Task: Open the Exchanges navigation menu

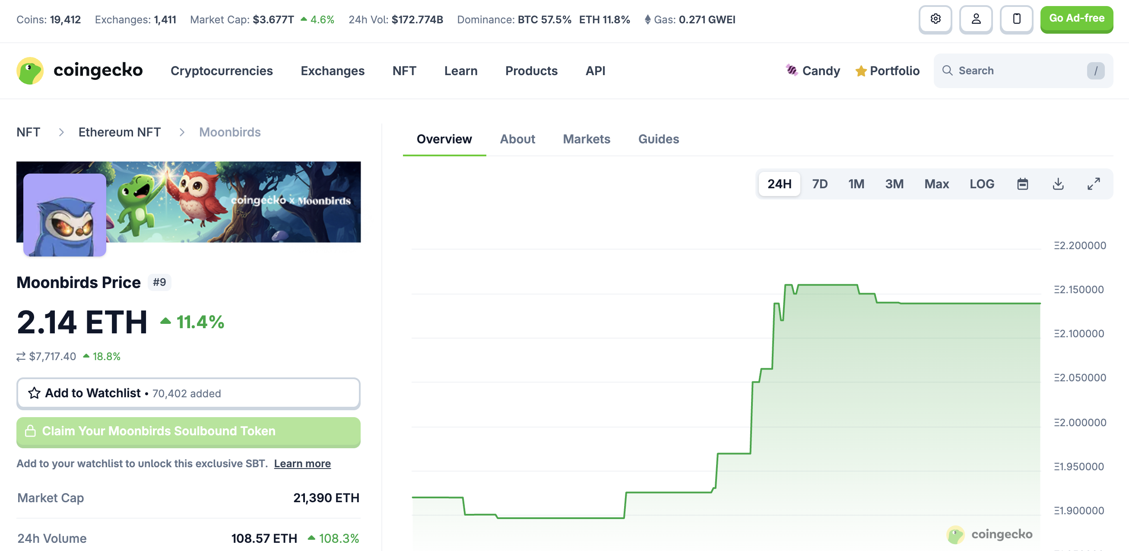Action: click(x=332, y=70)
